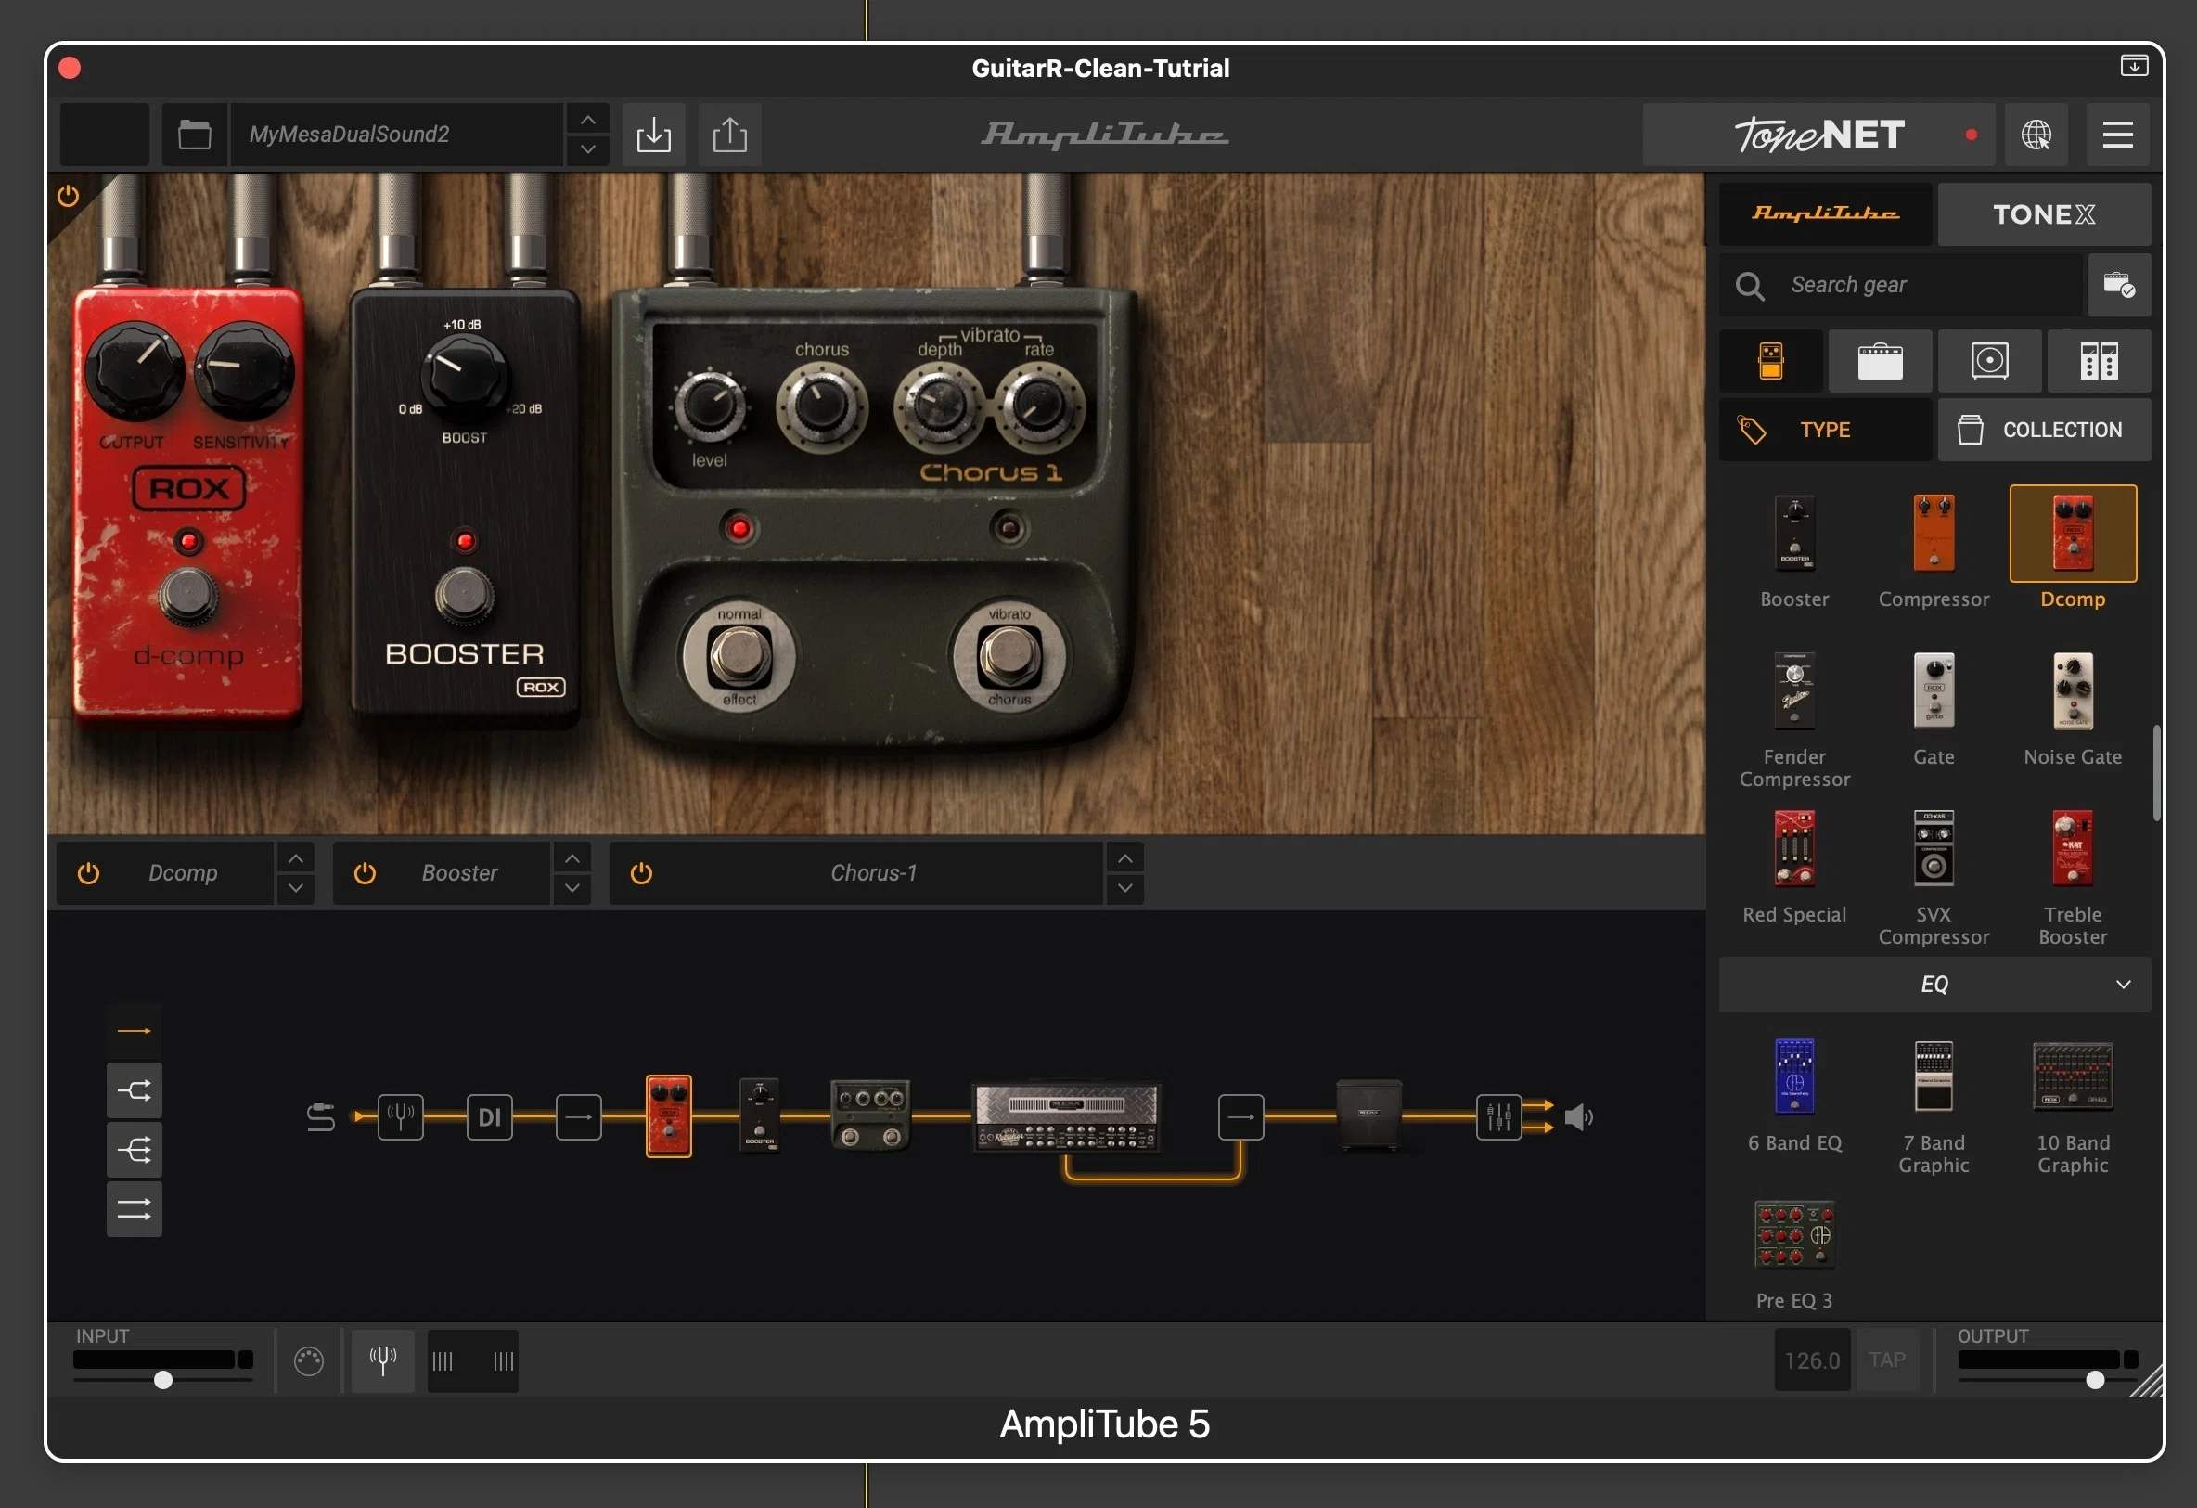Toggle the ToneNET red status indicator

coord(1971,135)
